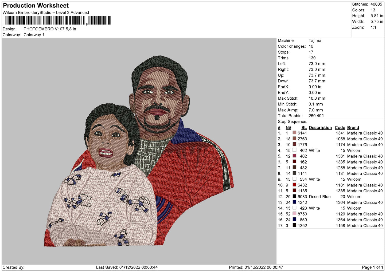This screenshot has height=272, width=386.
Task: Click the stop 16 swatch, 850 stitches
Action: [294, 220]
